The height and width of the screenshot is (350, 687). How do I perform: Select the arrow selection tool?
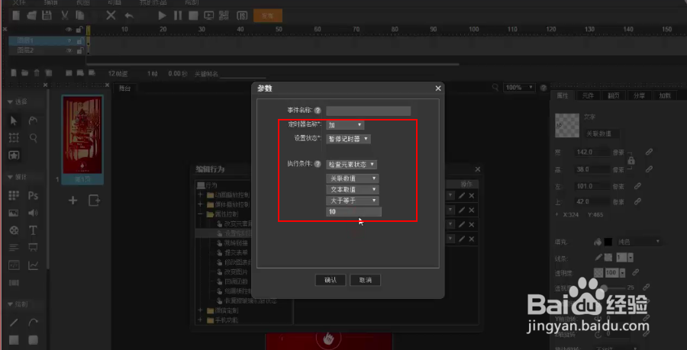pos(14,121)
